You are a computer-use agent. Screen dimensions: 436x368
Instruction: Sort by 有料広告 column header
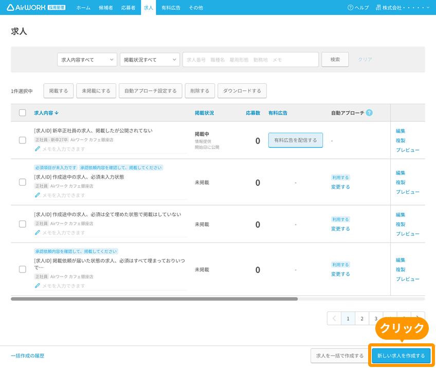tap(278, 113)
